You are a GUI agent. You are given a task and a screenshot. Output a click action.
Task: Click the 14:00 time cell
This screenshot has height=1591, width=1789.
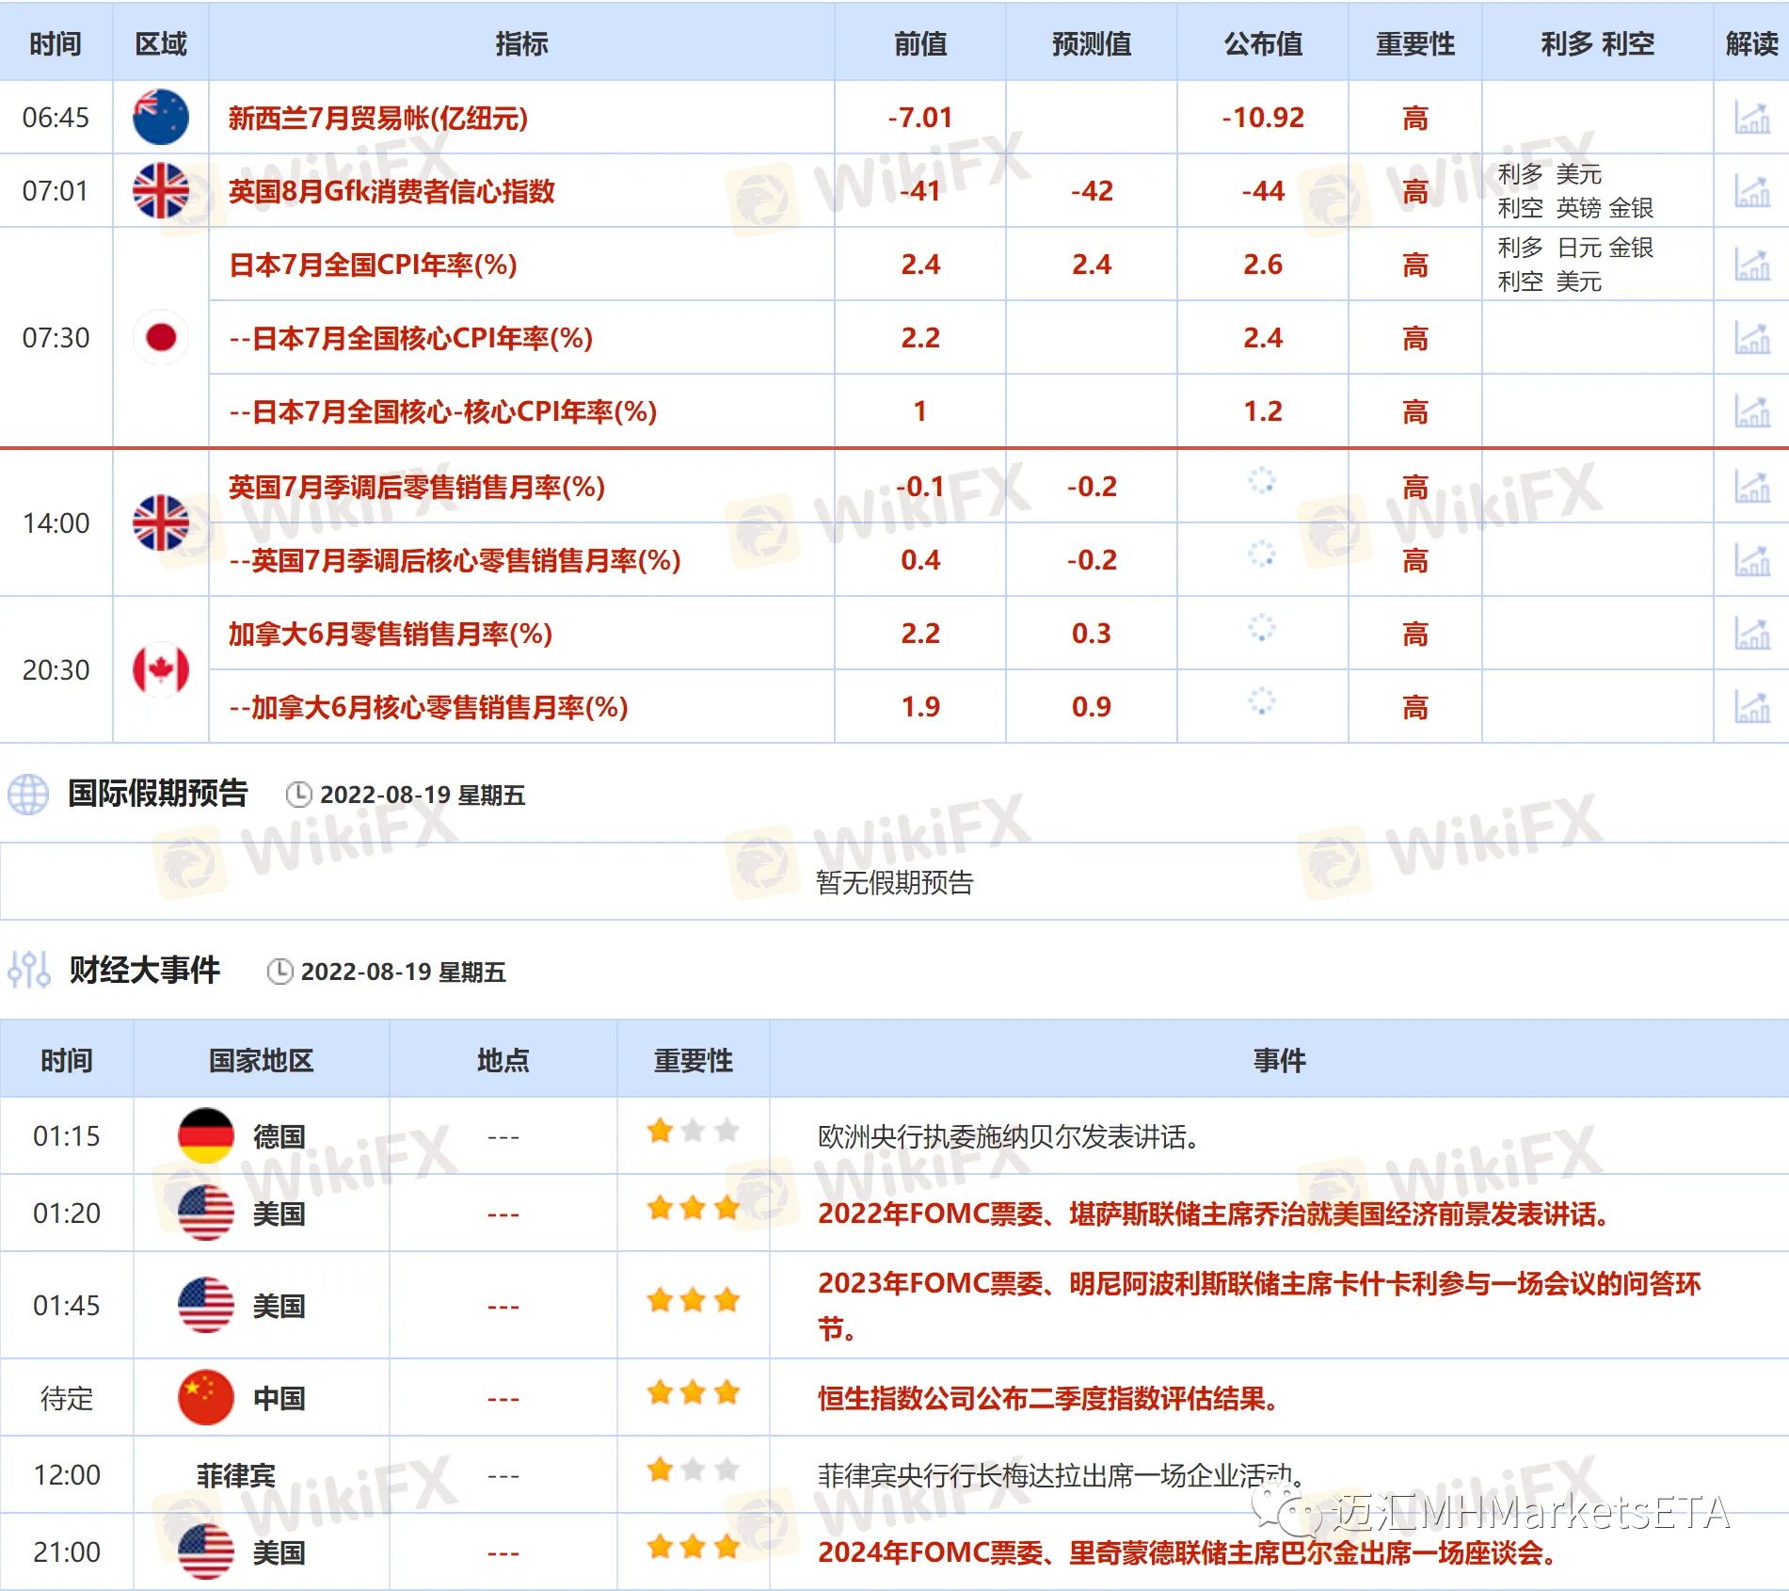[56, 522]
